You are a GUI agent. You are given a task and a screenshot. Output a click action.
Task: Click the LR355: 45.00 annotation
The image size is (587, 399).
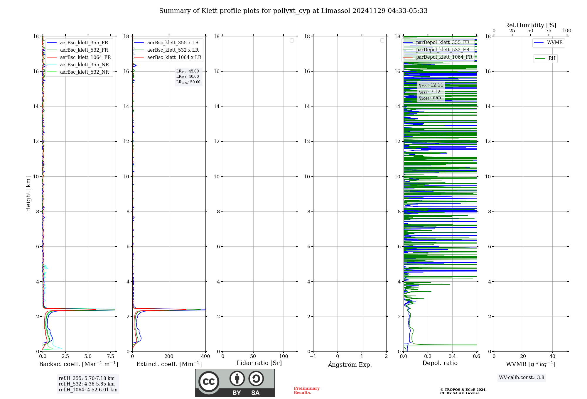(x=188, y=71)
